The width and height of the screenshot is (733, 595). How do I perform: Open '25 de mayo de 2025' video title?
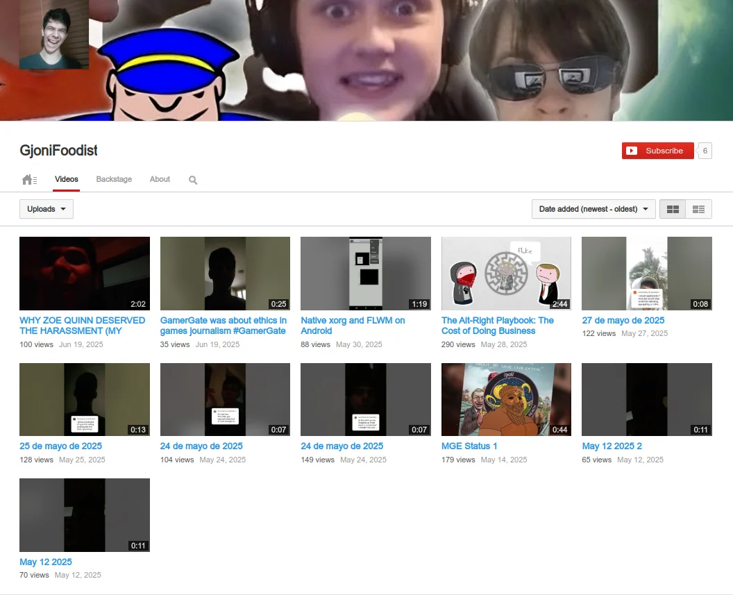61,446
